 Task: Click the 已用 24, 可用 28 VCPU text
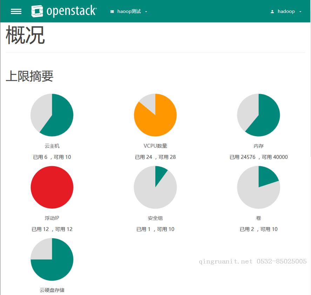coord(155,157)
